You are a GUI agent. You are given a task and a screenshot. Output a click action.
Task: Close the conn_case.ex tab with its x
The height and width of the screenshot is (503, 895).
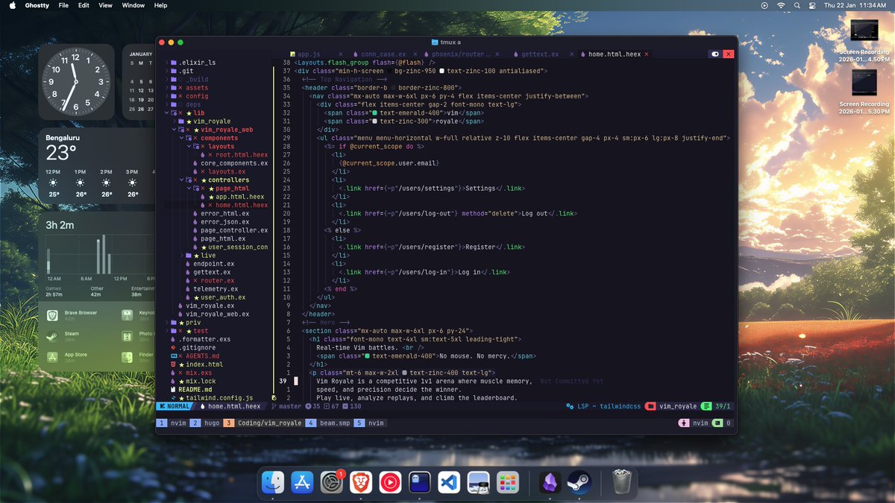pos(415,53)
